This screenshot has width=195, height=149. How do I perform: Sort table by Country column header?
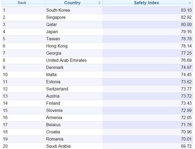point(72,3)
